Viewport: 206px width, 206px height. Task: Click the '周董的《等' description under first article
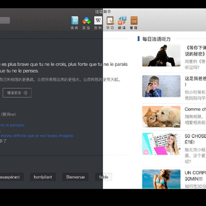click(x=195, y=65)
